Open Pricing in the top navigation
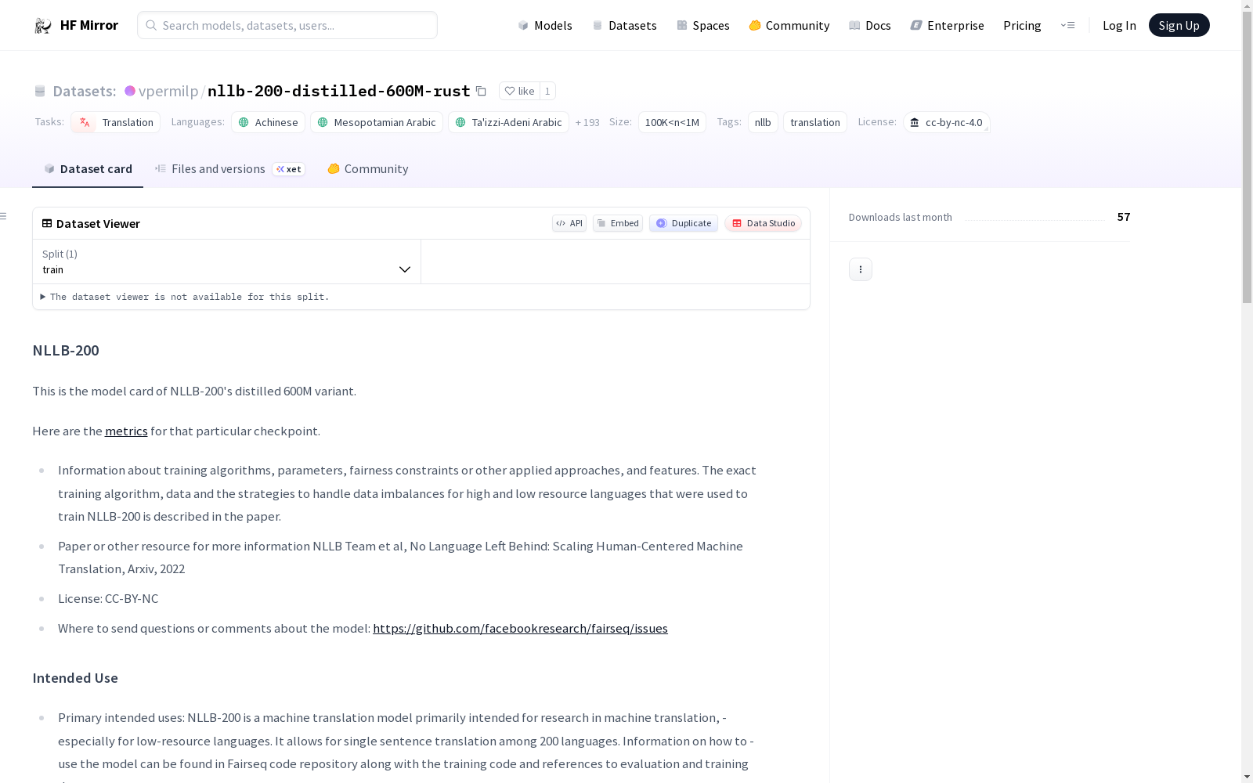The width and height of the screenshot is (1253, 783). [1022, 25]
